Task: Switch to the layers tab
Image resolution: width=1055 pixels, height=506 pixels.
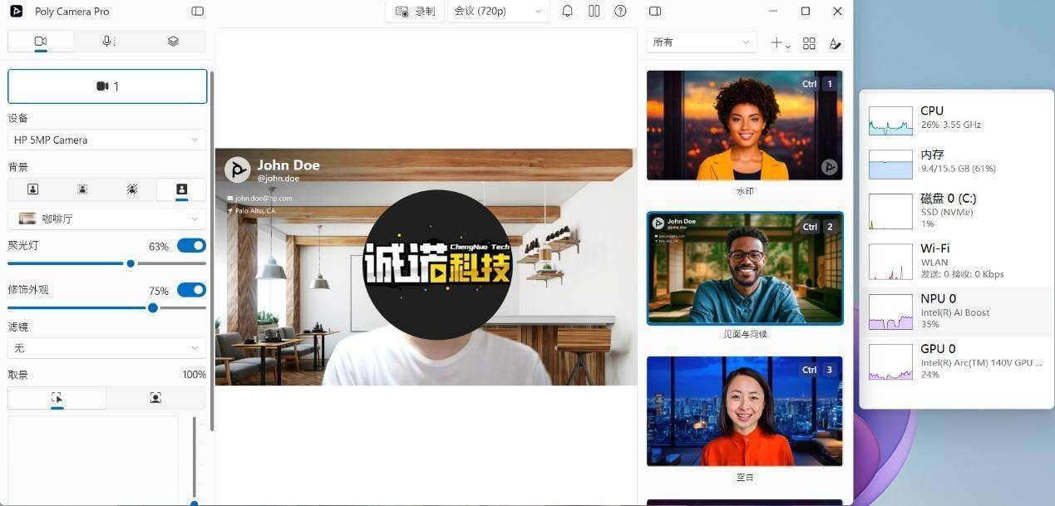Action: pos(173,42)
